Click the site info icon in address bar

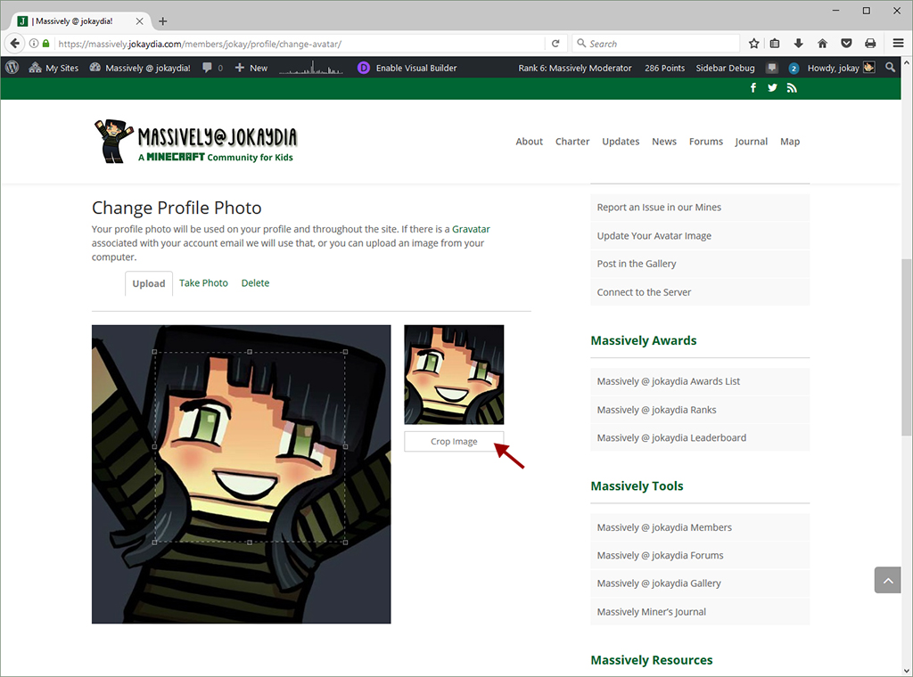pyautogui.click(x=34, y=44)
